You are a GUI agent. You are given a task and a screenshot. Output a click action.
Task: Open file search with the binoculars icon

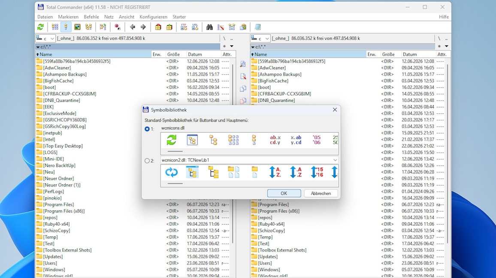(x=209, y=27)
